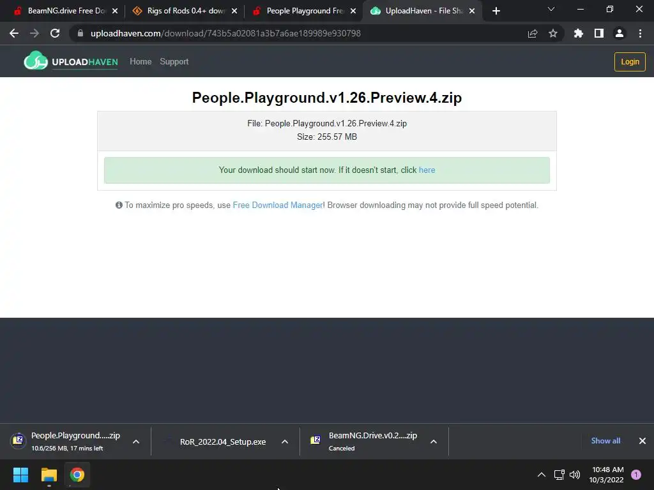The height and width of the screenshot is (490, 654).
Task: Open the Windows Start menu
Action: 20,475
